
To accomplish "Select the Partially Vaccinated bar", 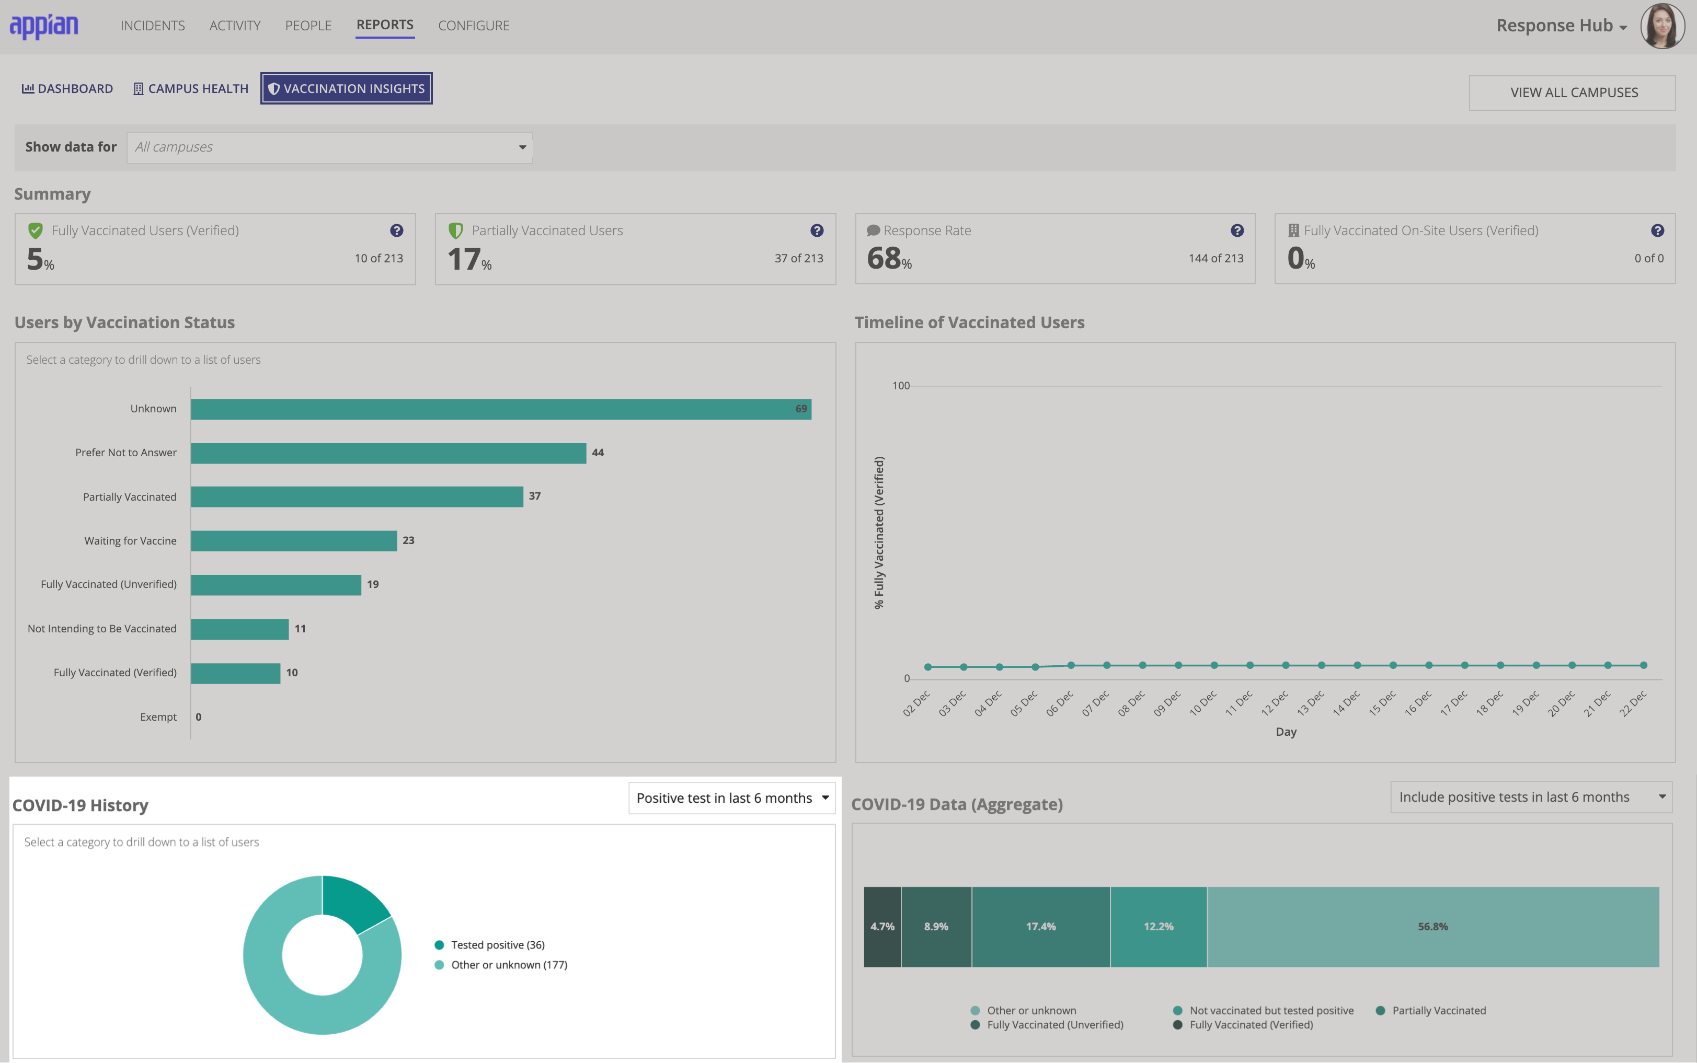I will [357, 497].
